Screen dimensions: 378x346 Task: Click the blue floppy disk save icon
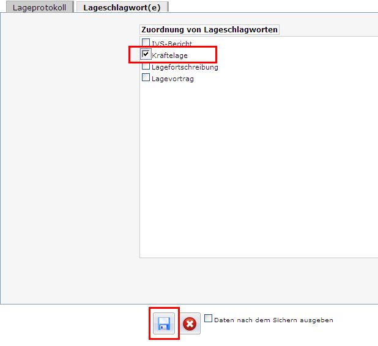click(x=164, y=323)
